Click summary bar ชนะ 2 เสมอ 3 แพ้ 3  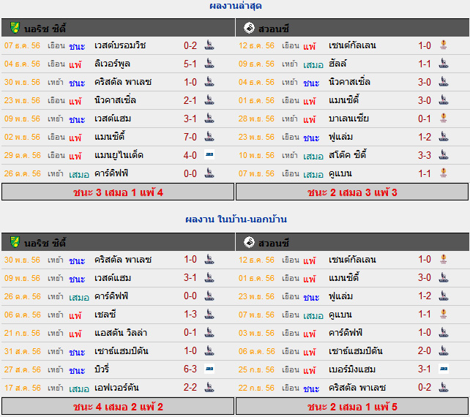[x=352, y=192]
